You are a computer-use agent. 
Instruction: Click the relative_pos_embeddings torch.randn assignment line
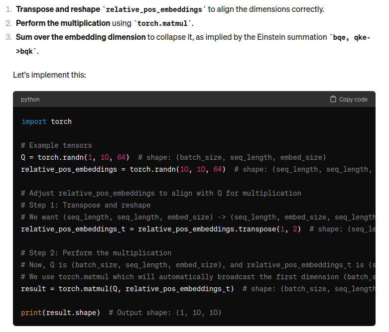[124, 169]
